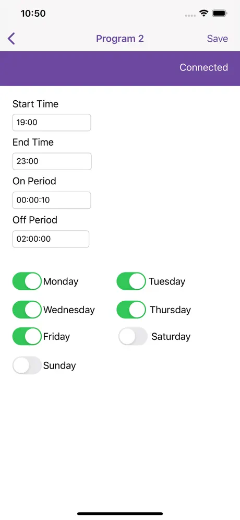Toggle Wednesday off
Screen dimensions: 240x520
(x=27, y=310)
